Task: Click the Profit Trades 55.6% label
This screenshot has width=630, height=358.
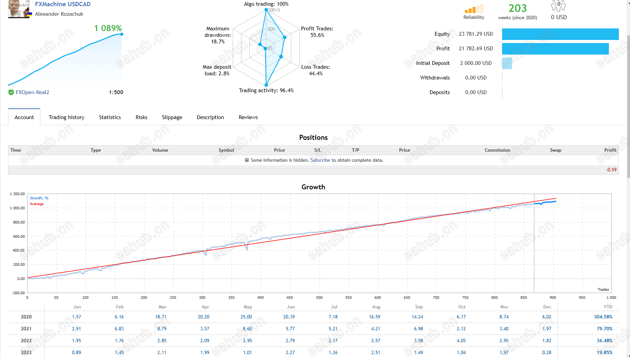Action: coord(317,31)
